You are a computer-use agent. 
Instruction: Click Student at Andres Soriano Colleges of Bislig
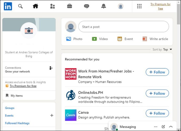pos(29,54)
